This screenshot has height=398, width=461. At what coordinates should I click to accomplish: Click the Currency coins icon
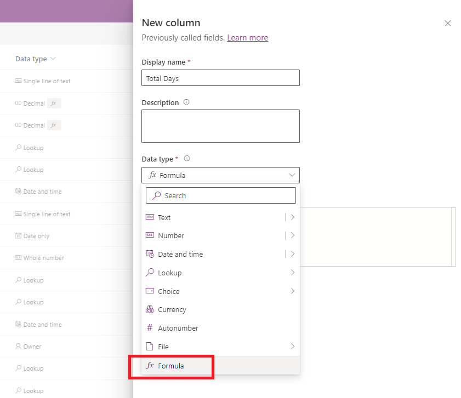point(150,309)
